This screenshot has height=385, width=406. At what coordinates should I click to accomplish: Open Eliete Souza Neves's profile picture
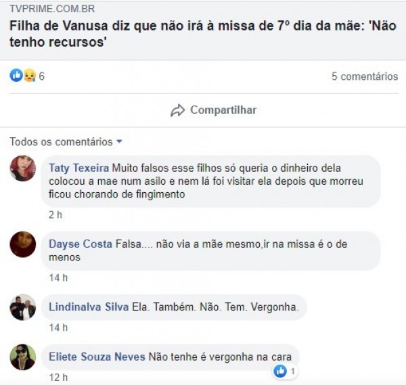click(x=22, y=357)
